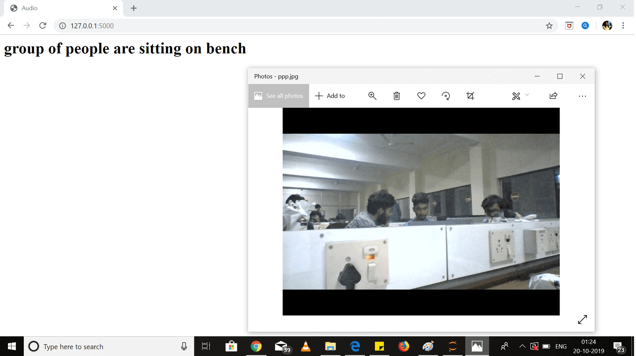The width and height of the screenshot is (636, 356).
Task: Open the People icon in the taskbar
Action: coord(504,346)
